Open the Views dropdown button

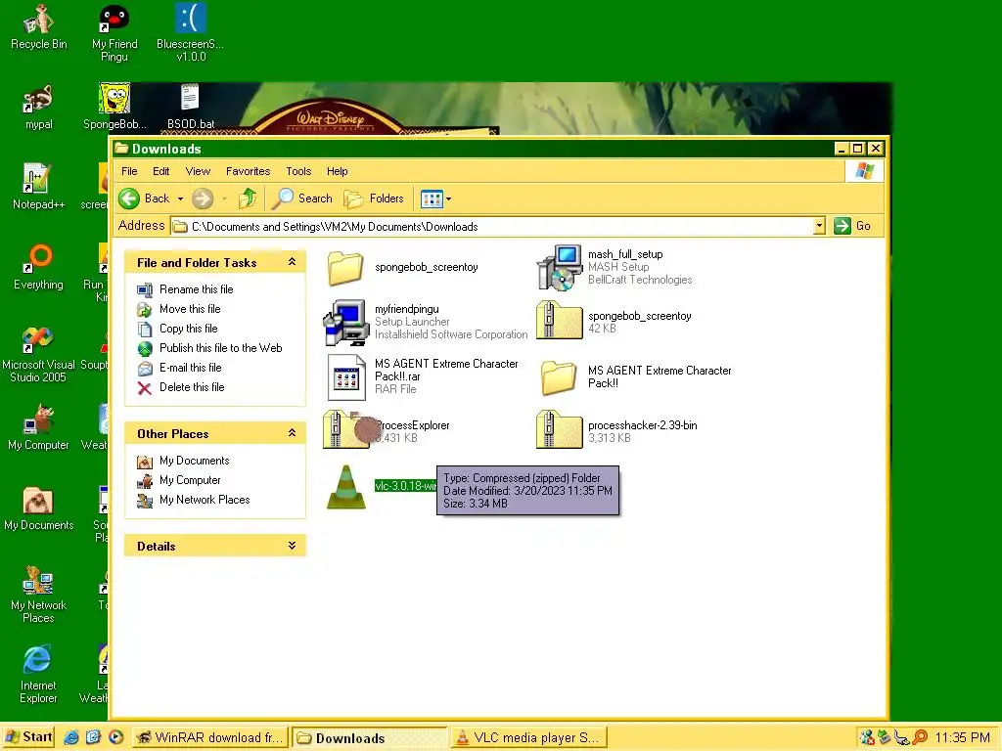pos(435,199)
